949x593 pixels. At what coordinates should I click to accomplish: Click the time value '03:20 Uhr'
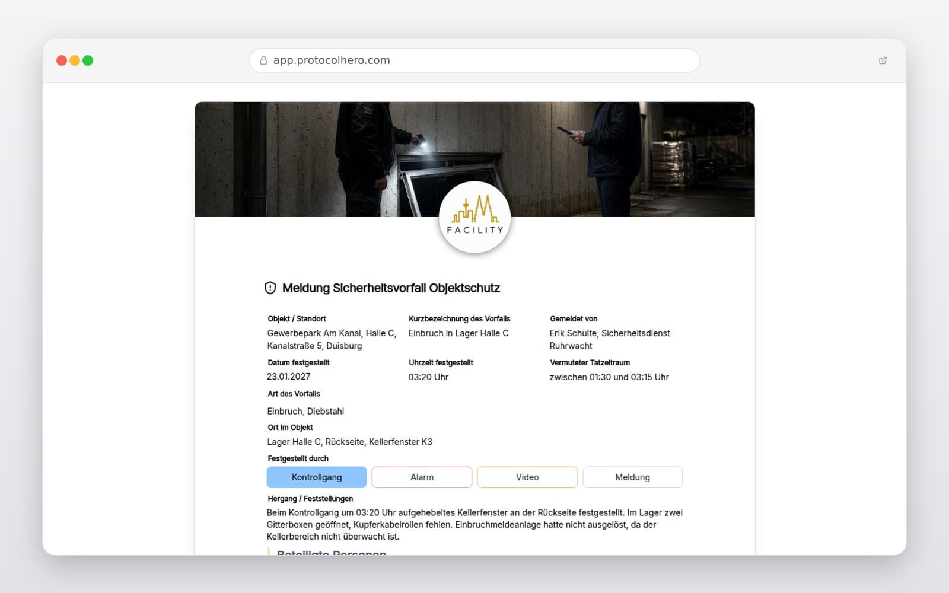[x=428, y=377]
